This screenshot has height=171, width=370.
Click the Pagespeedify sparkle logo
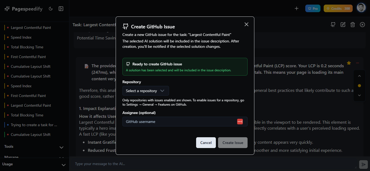pyautogui.click(x=7, y=9)
